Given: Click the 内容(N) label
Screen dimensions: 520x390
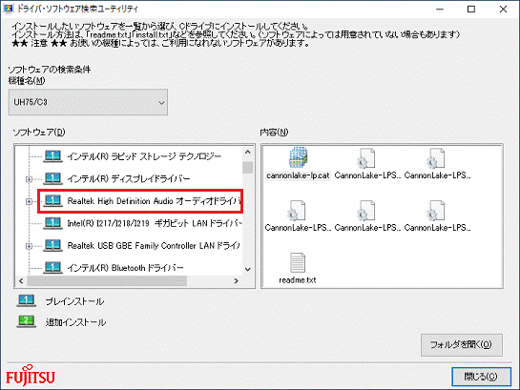Looking at the screenshot, I should 274,133.
